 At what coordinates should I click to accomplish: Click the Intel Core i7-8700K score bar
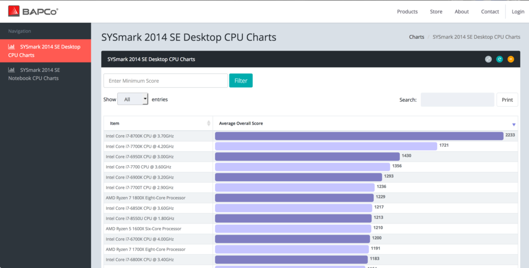pyautogui.click(x=359, y=136)
